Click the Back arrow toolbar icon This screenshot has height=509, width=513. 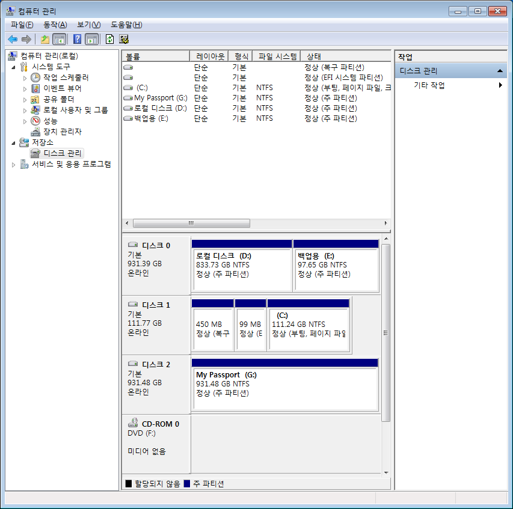[13, 40]
